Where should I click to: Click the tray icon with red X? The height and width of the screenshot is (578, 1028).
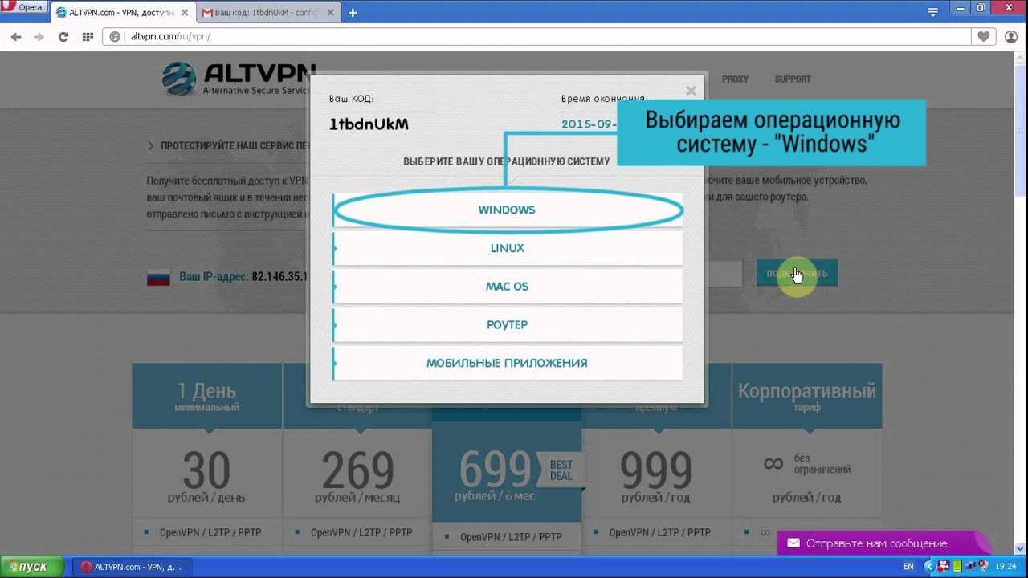coord(983,567)
